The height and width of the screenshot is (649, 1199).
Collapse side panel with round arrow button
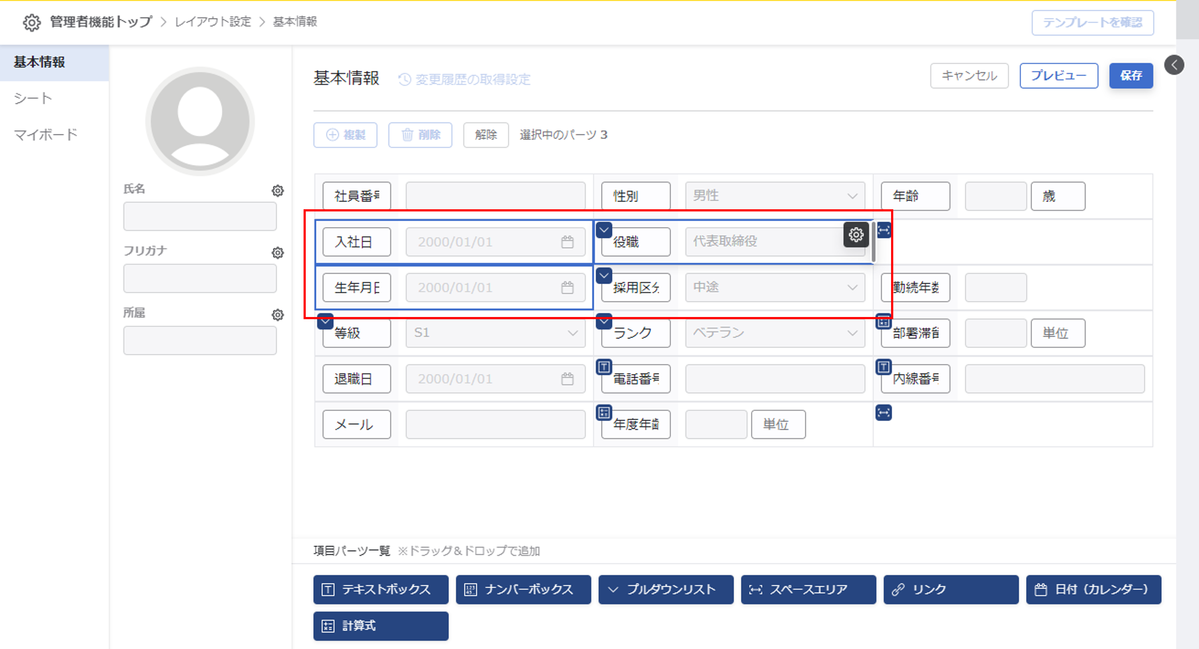[1174, 64]
